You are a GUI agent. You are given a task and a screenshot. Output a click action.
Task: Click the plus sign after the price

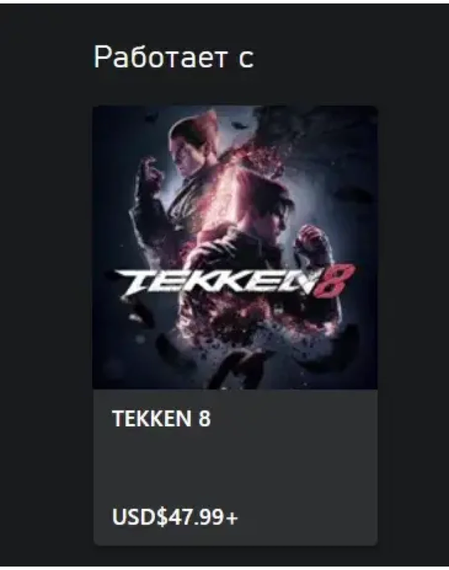pyautogui.click(x=231, y=518)
